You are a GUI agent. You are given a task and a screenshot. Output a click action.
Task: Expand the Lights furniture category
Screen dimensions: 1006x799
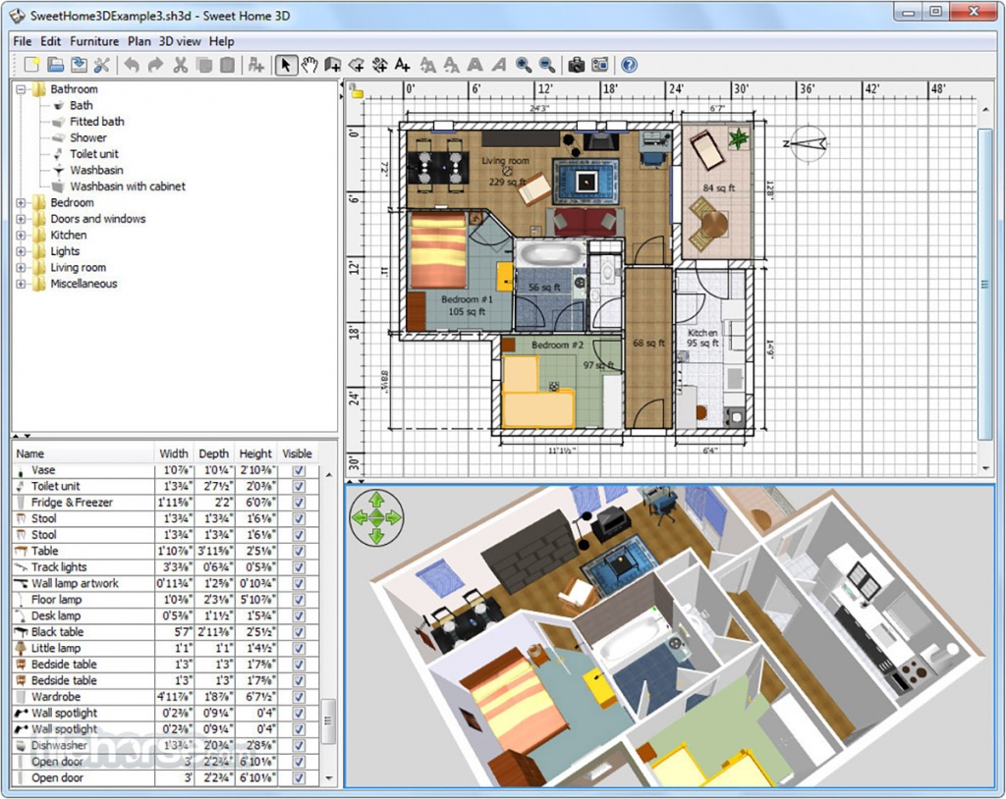pos(21,251)
